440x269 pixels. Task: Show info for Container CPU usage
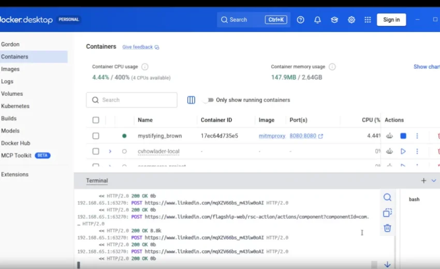[145, 67]
